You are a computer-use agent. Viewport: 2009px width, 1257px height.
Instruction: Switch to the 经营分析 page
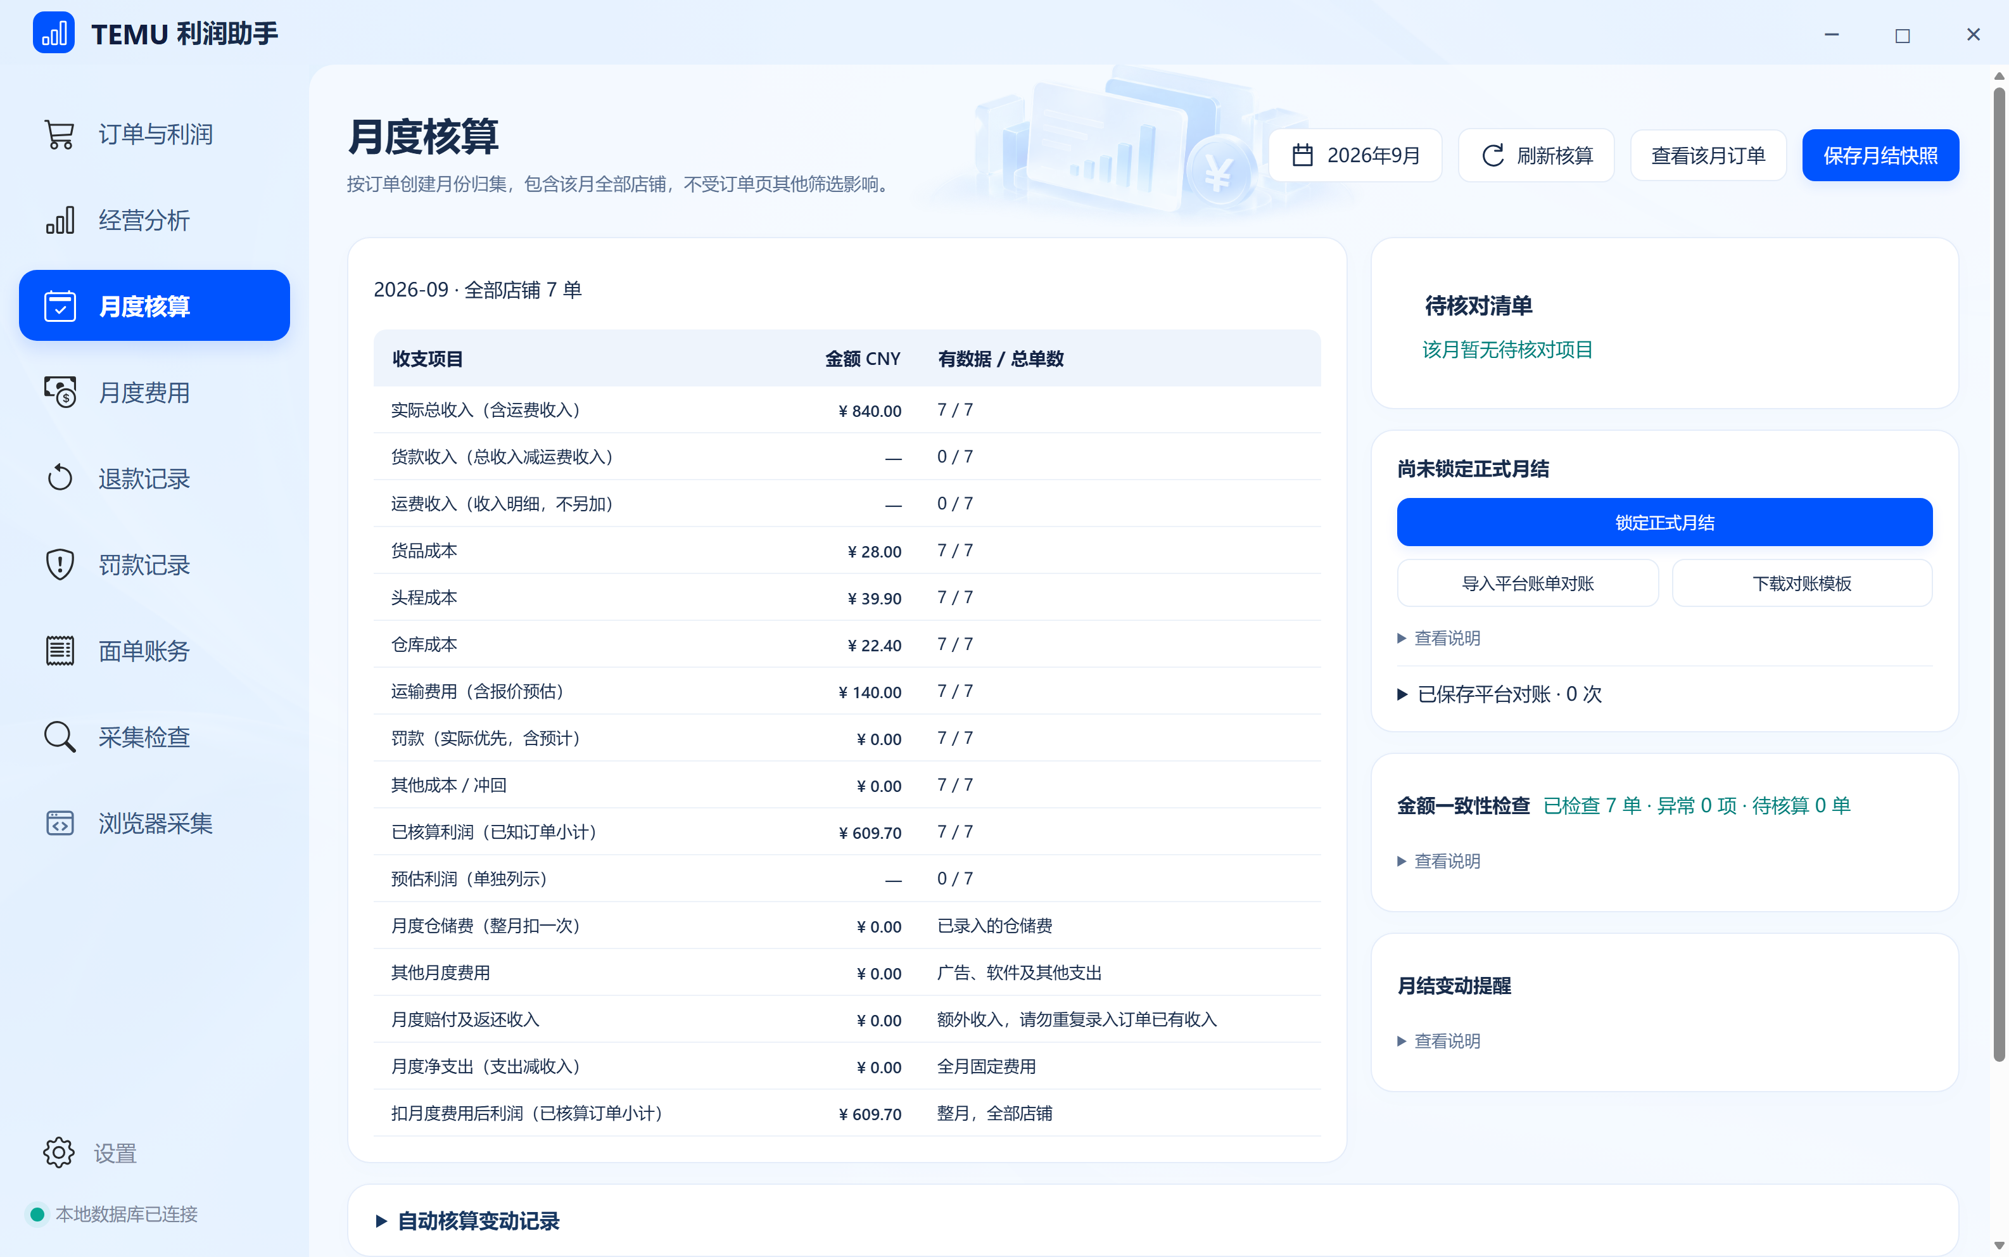coord(155,220)
